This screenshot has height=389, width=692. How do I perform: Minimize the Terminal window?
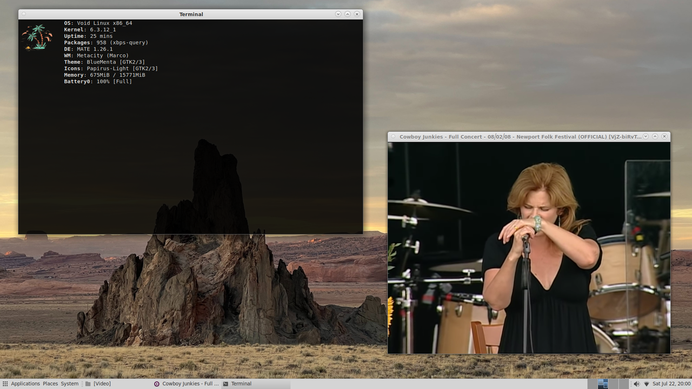[x=338, y=14]
